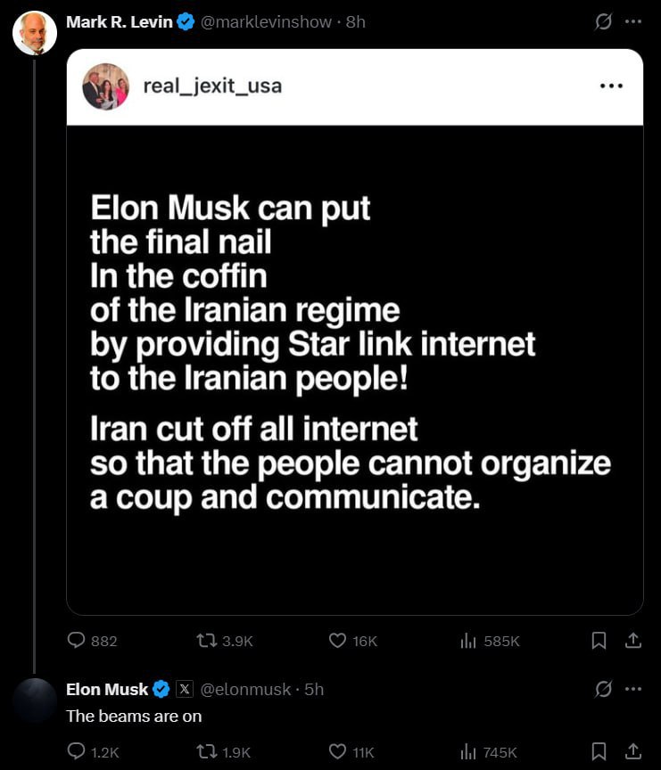Image resolution: width=661 pixels, height=770 pixels.
Task: Like Elon Musk's post with 11K likes
Action: [x=351, y=752]
